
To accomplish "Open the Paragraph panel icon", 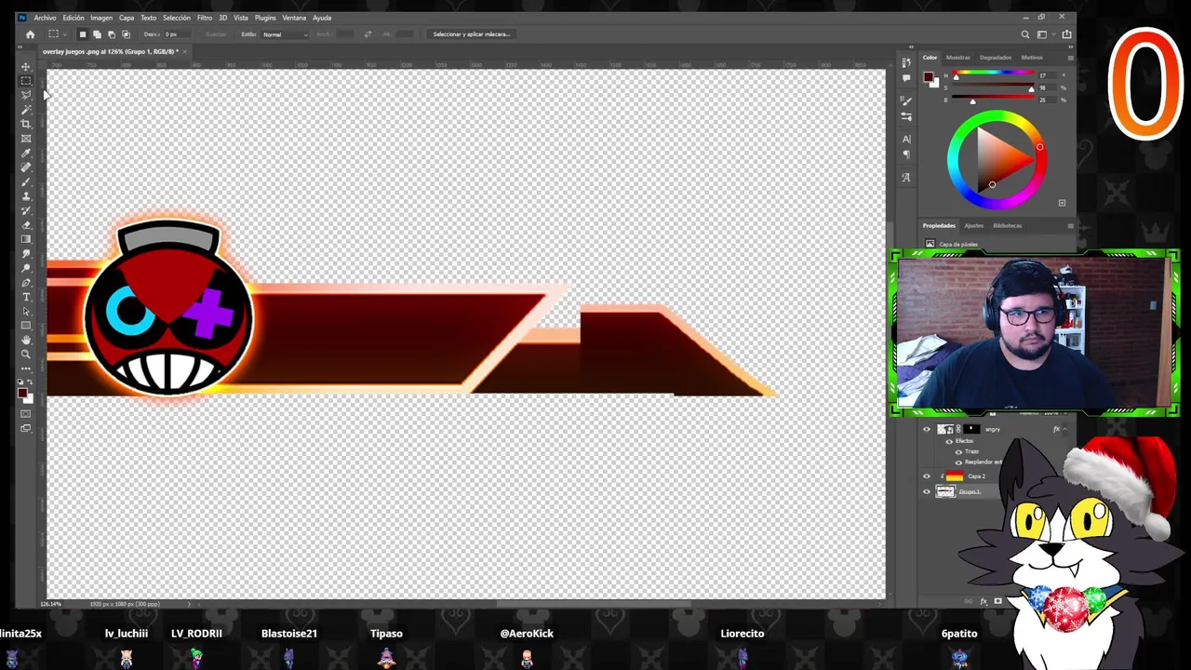I will coord(906,154).
